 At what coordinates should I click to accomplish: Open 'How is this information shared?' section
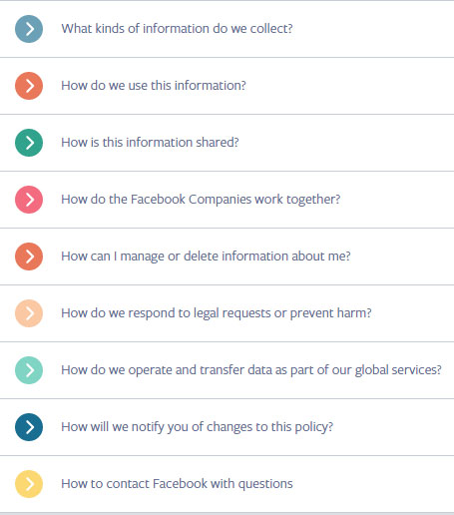[150, 143]
